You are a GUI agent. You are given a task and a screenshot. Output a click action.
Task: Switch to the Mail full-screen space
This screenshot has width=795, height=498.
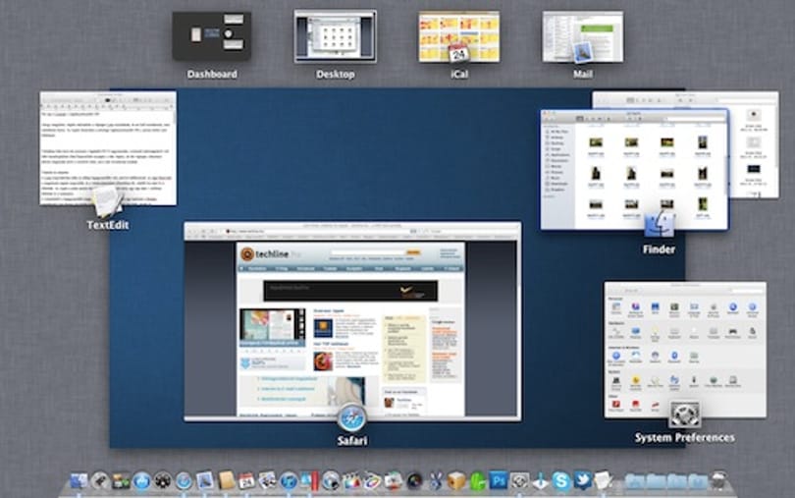583,36
